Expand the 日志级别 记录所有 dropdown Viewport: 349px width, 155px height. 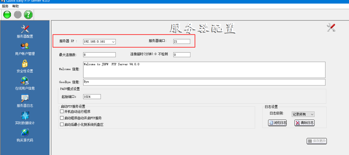tap(312, 114)
